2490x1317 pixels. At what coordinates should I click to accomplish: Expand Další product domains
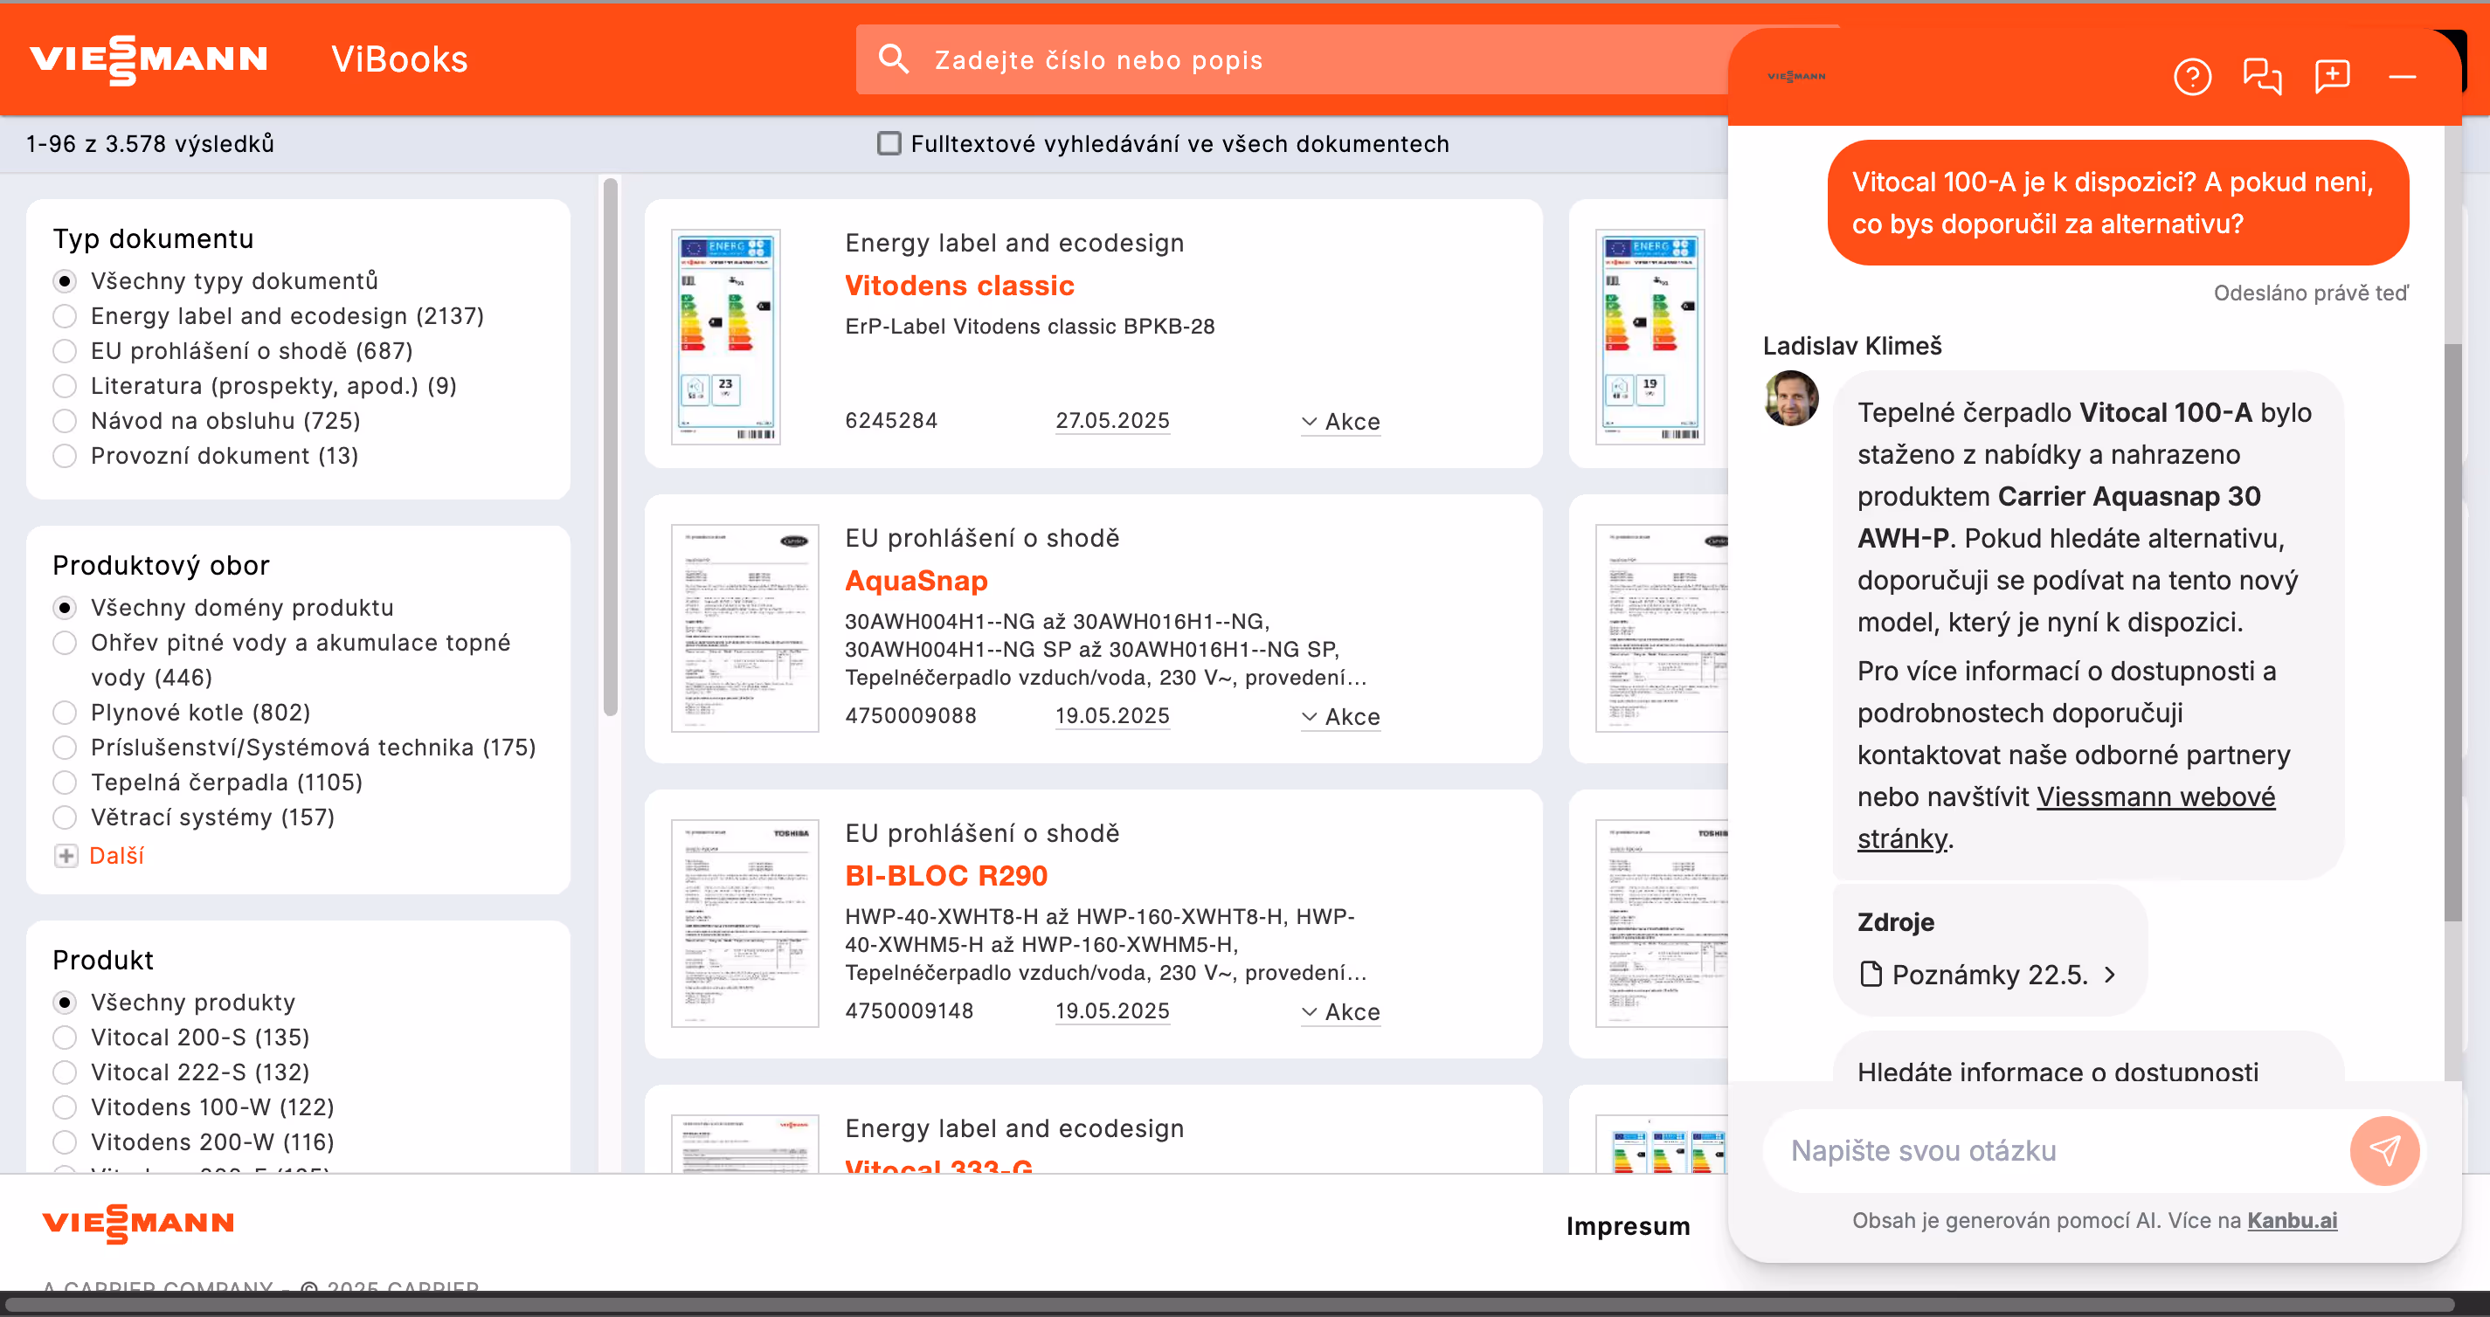coord(100,855)
